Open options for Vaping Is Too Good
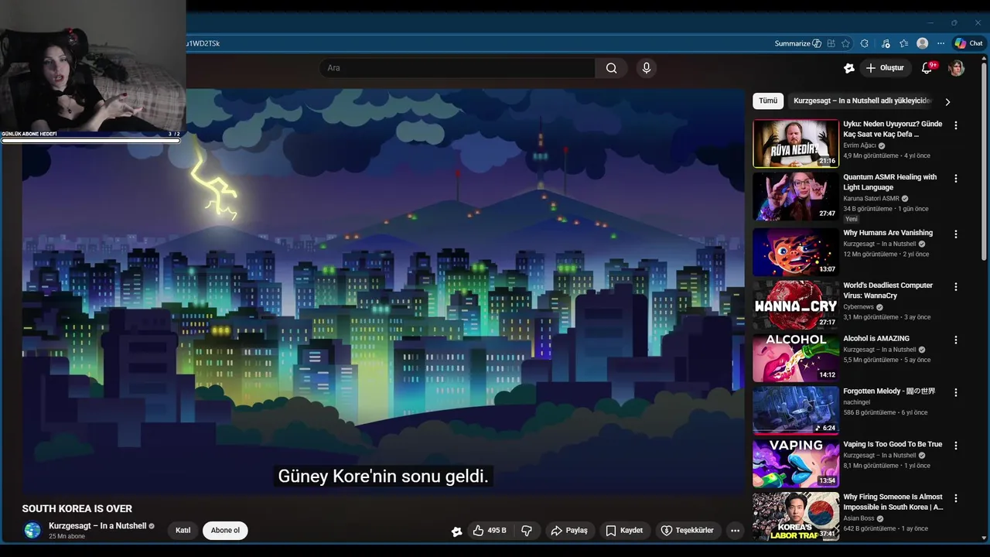 tap(956, 446)
